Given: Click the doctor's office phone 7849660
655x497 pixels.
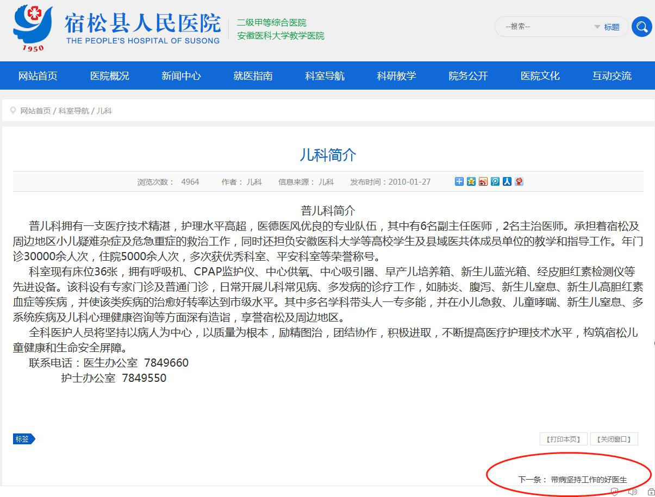Looking at the screenshot, I should pos(166,363).
